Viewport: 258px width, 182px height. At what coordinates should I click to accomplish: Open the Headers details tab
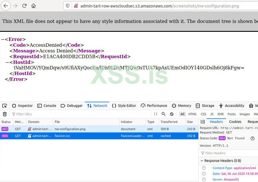click(x=216, y=122)
